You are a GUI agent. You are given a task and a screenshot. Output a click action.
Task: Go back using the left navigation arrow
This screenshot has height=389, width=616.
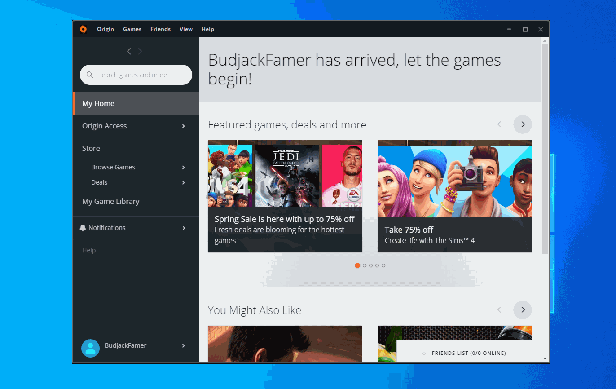tap(129, 51)
